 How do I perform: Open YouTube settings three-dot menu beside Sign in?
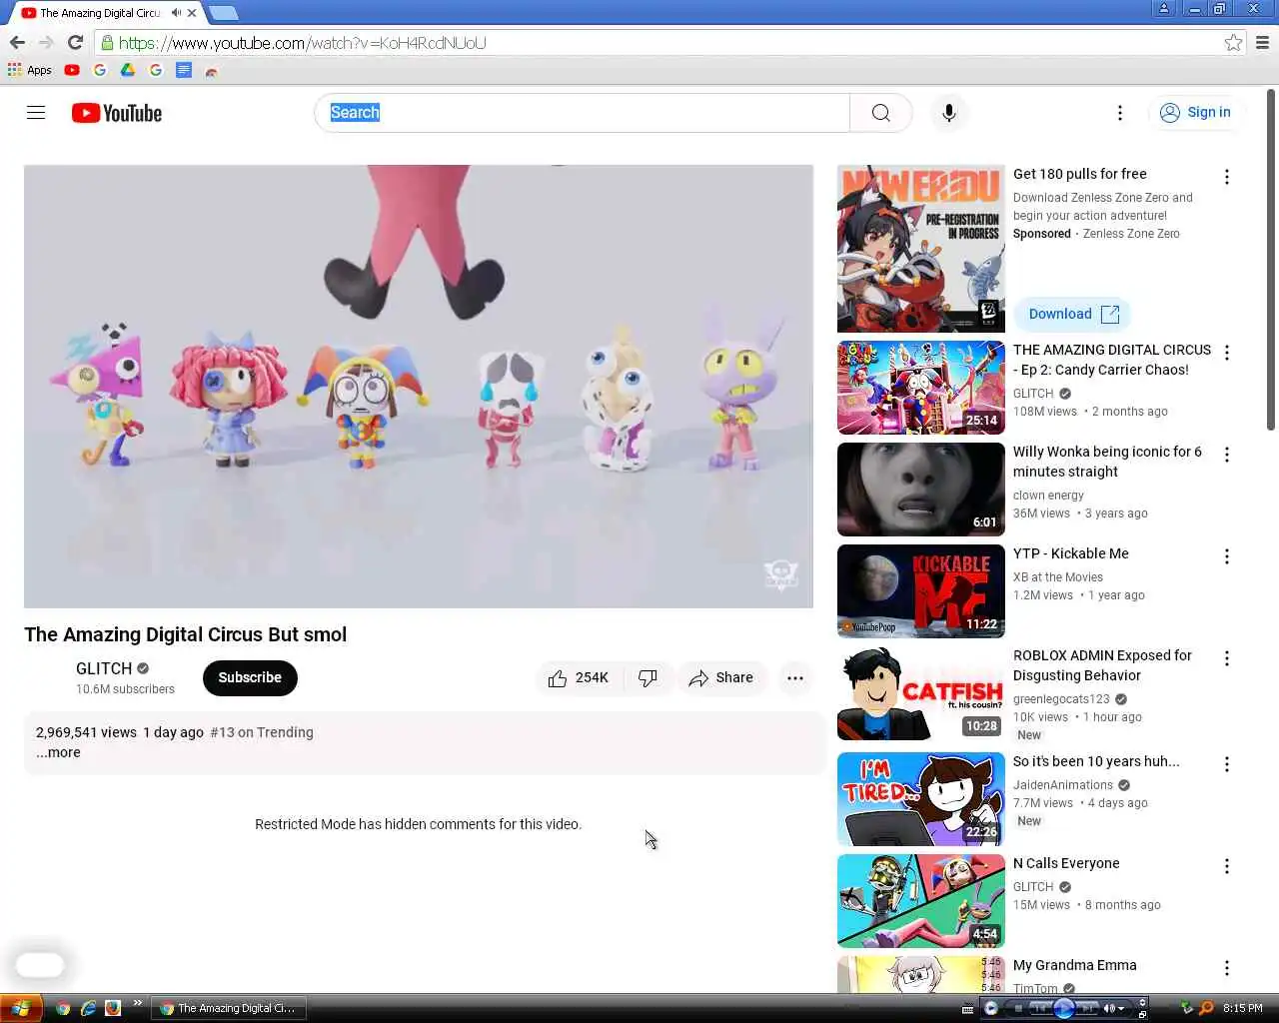(x=1120, y=113)
